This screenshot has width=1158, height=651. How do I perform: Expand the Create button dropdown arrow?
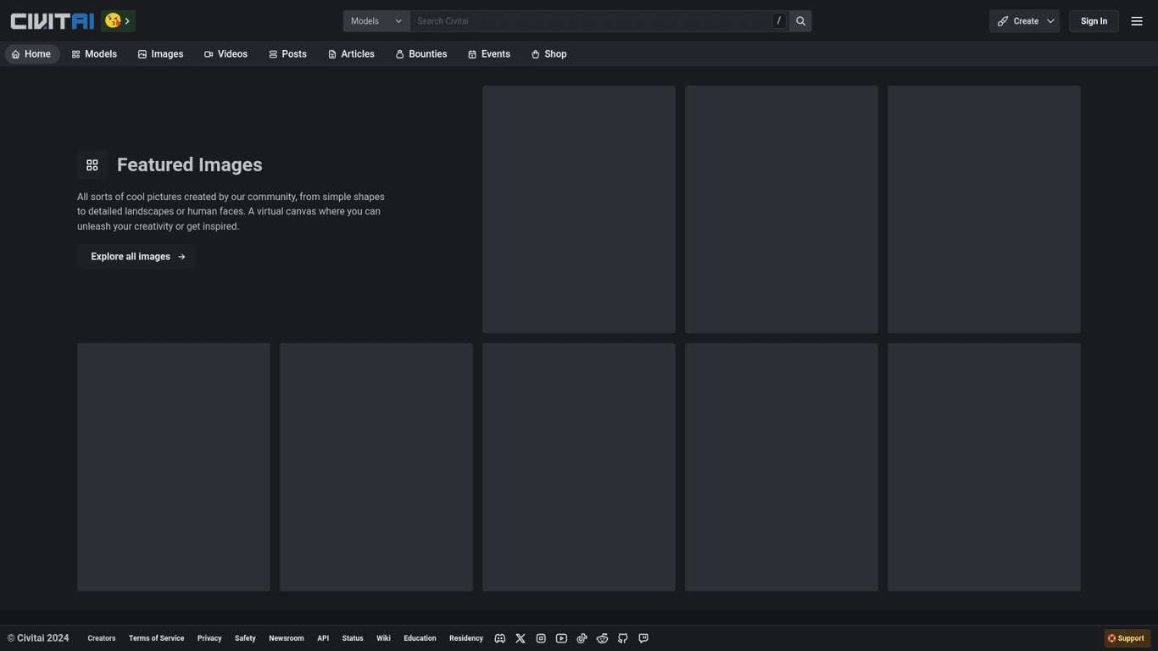[1050, 21]
